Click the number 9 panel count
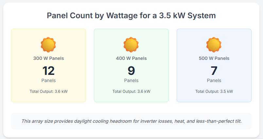263x139 pixels. [x=131, y=71]
